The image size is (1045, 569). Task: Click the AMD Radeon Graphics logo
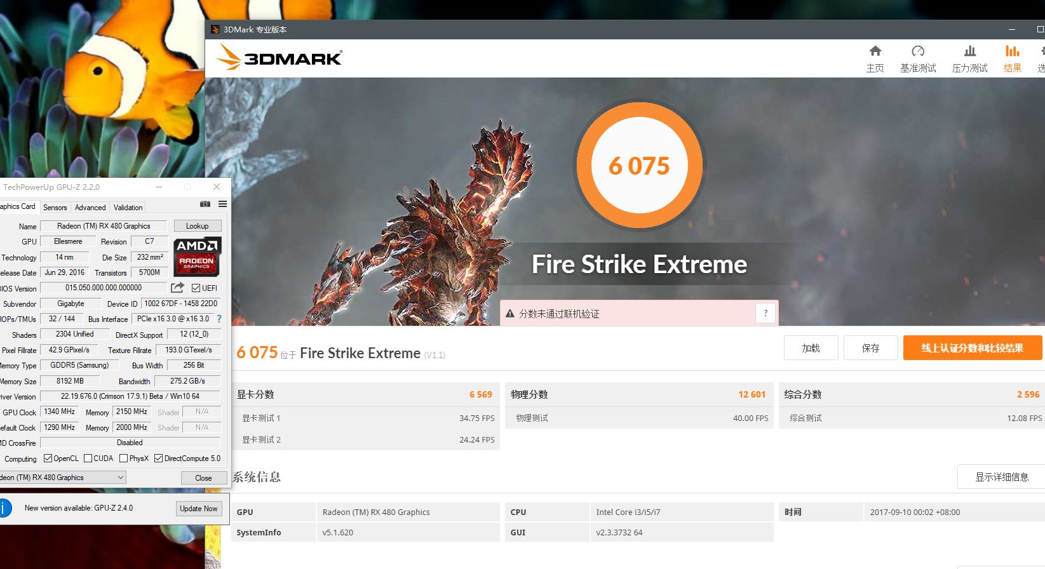click(x=198, y=257)
